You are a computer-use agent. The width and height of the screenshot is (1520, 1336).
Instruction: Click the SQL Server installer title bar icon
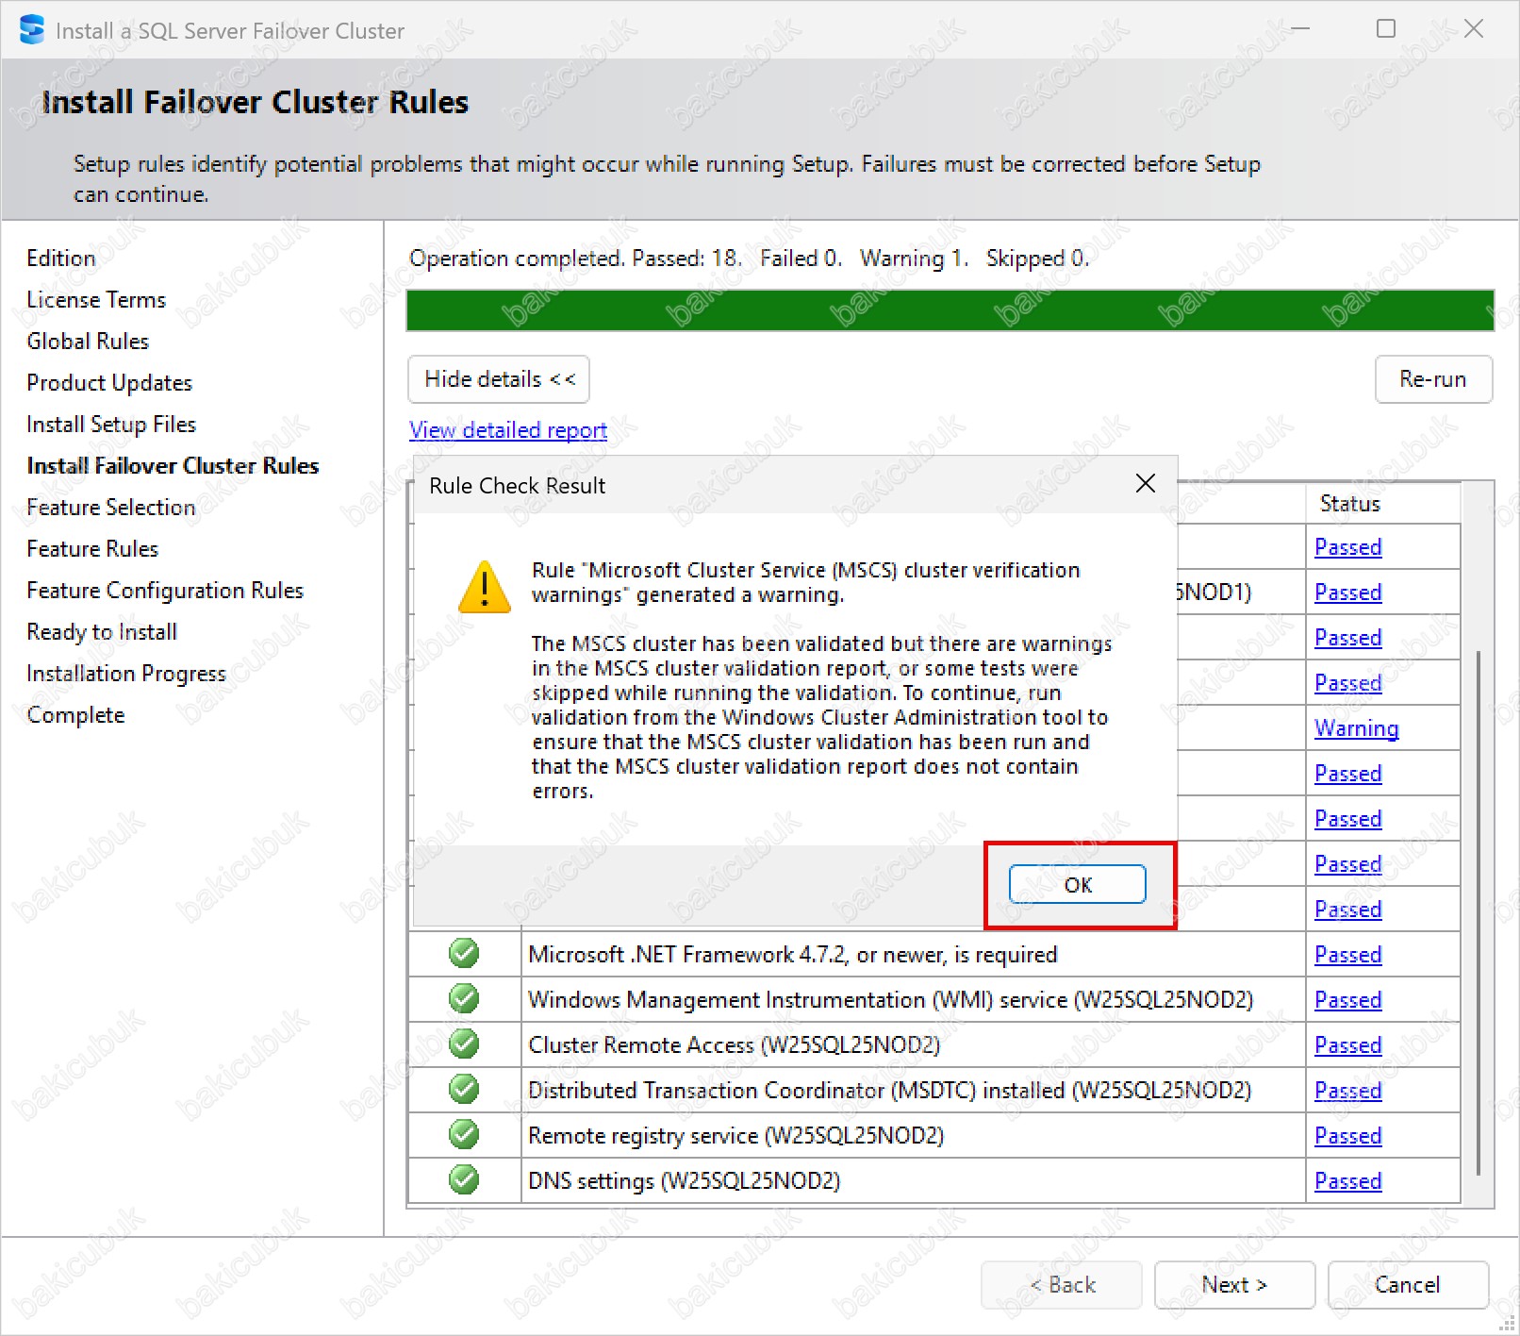coord(32,30)
